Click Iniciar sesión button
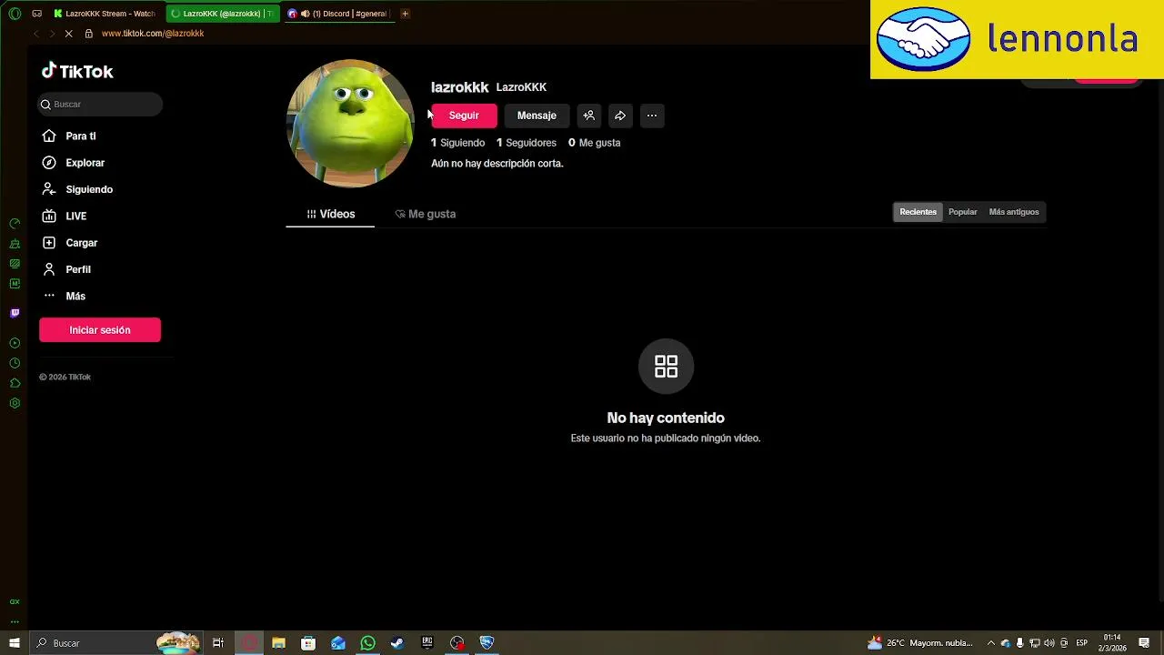 tap(100, 330)
